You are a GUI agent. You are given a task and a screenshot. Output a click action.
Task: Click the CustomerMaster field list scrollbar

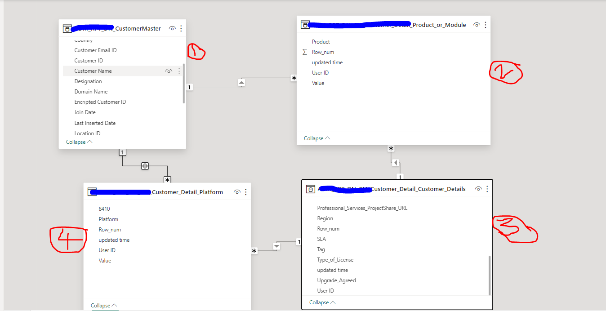[x=184, y=84]
